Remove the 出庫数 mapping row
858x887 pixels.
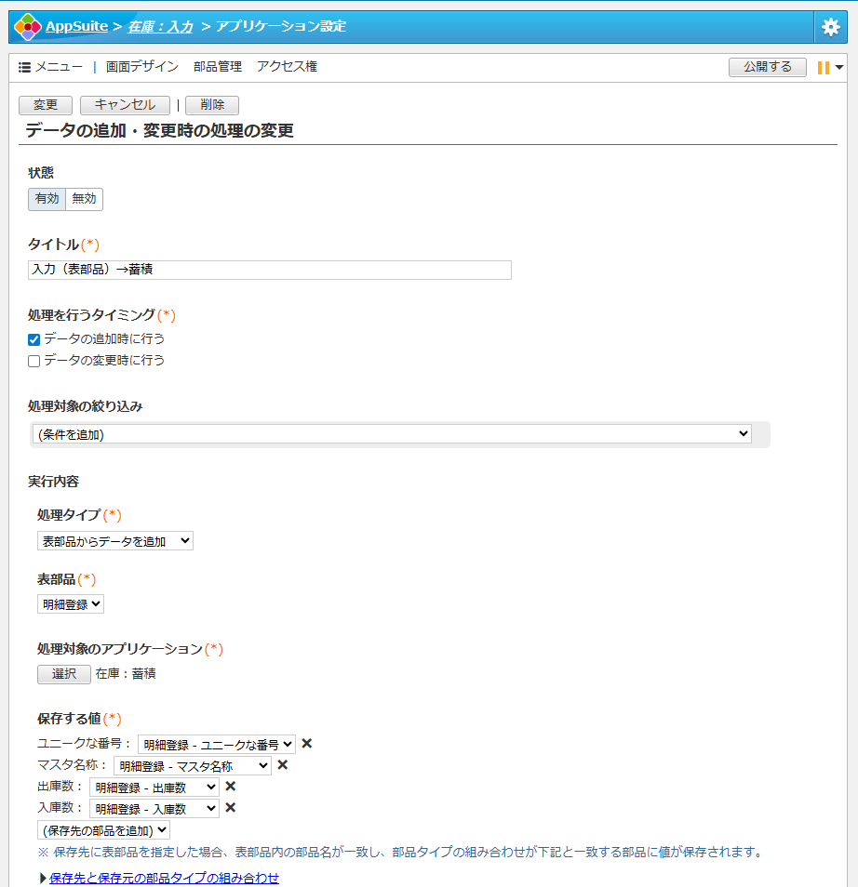[x=231, y=787]
